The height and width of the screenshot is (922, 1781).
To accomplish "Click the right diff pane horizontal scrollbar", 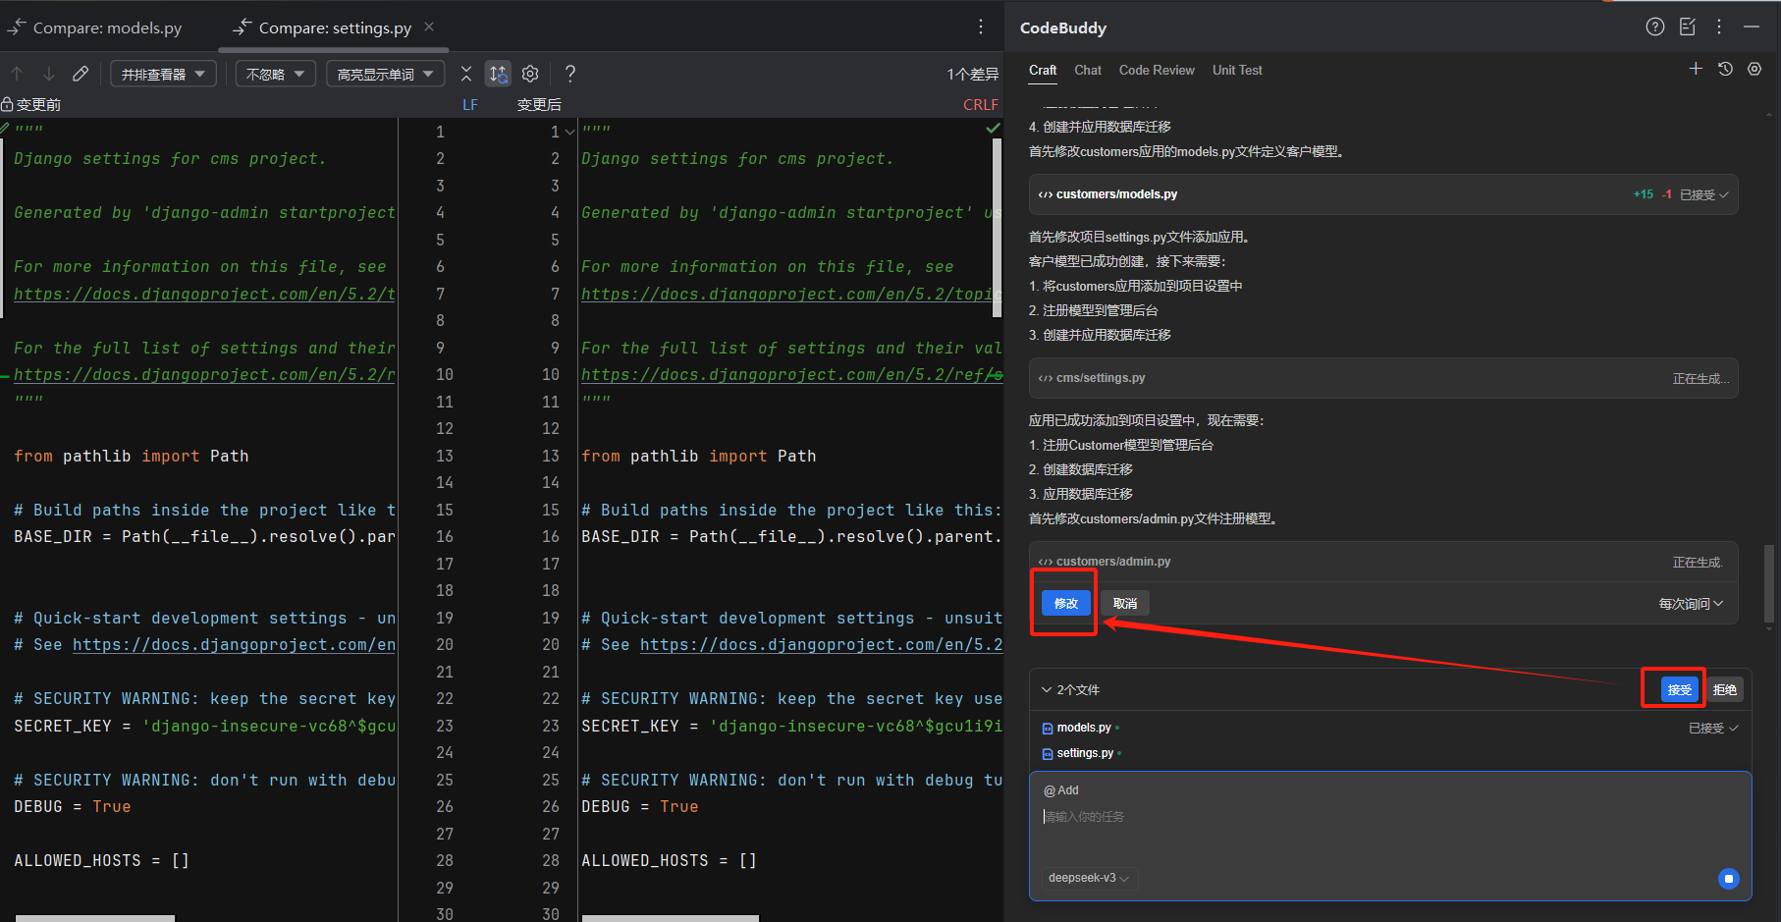I will click(671, 918).
